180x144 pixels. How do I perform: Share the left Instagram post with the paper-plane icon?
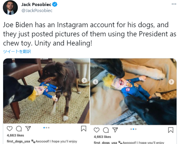pyautogui.click(x=28, y=129)
